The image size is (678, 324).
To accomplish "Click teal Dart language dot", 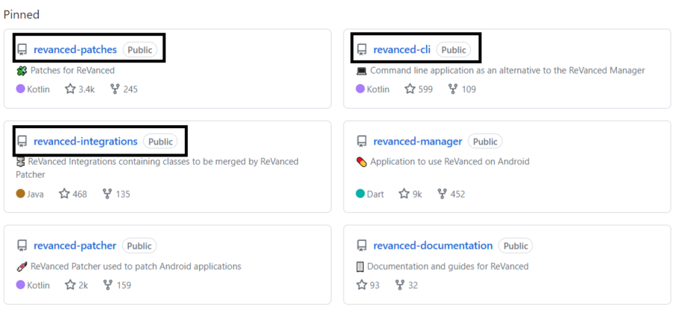I will (x=360, y=194).
